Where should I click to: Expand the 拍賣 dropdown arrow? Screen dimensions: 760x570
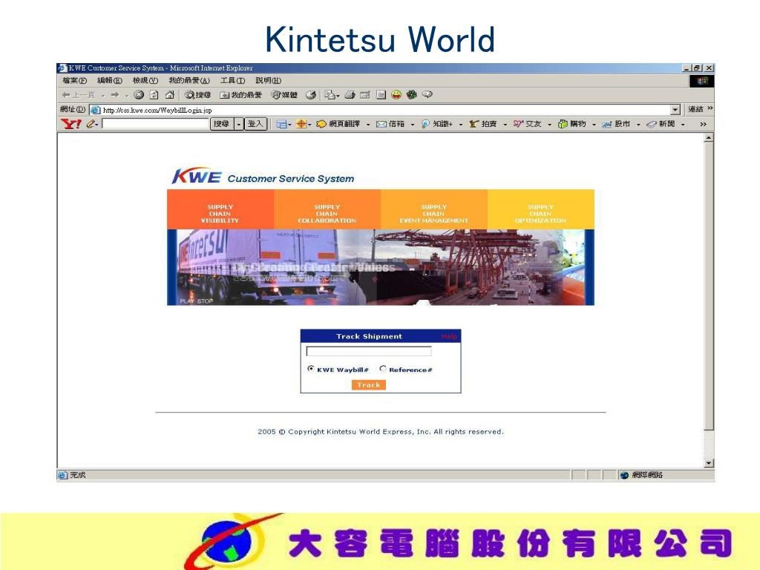(x=505, y=125)
